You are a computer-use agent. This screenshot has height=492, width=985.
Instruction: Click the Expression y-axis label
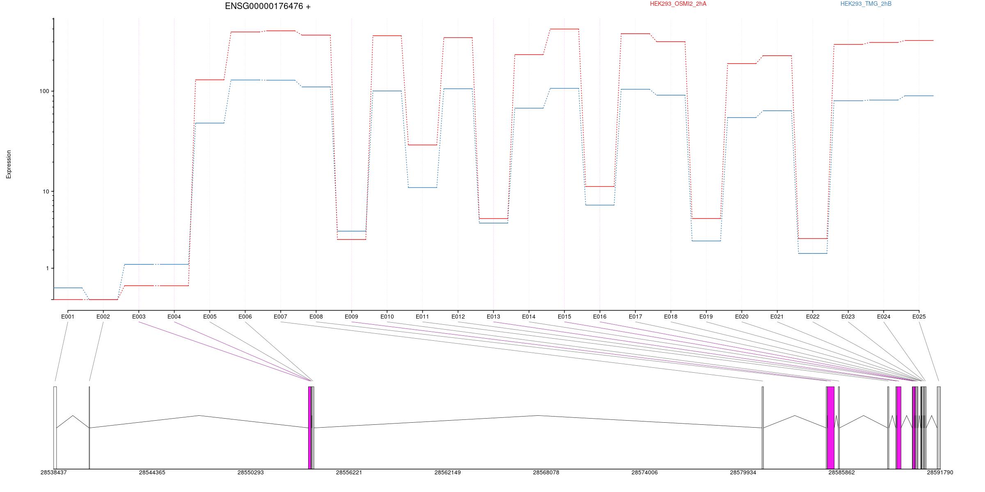tap(9, 164)
